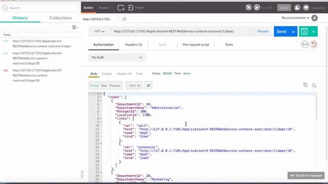This screenshot has width=328, height=184.
Task: Open settings wrench icon in header
Action: [x=297, y=8]
